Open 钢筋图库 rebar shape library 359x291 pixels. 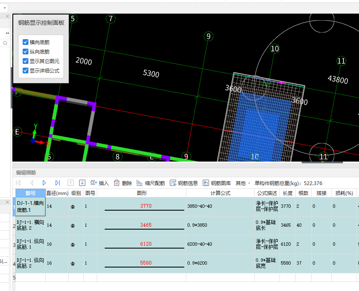point(217,183)
